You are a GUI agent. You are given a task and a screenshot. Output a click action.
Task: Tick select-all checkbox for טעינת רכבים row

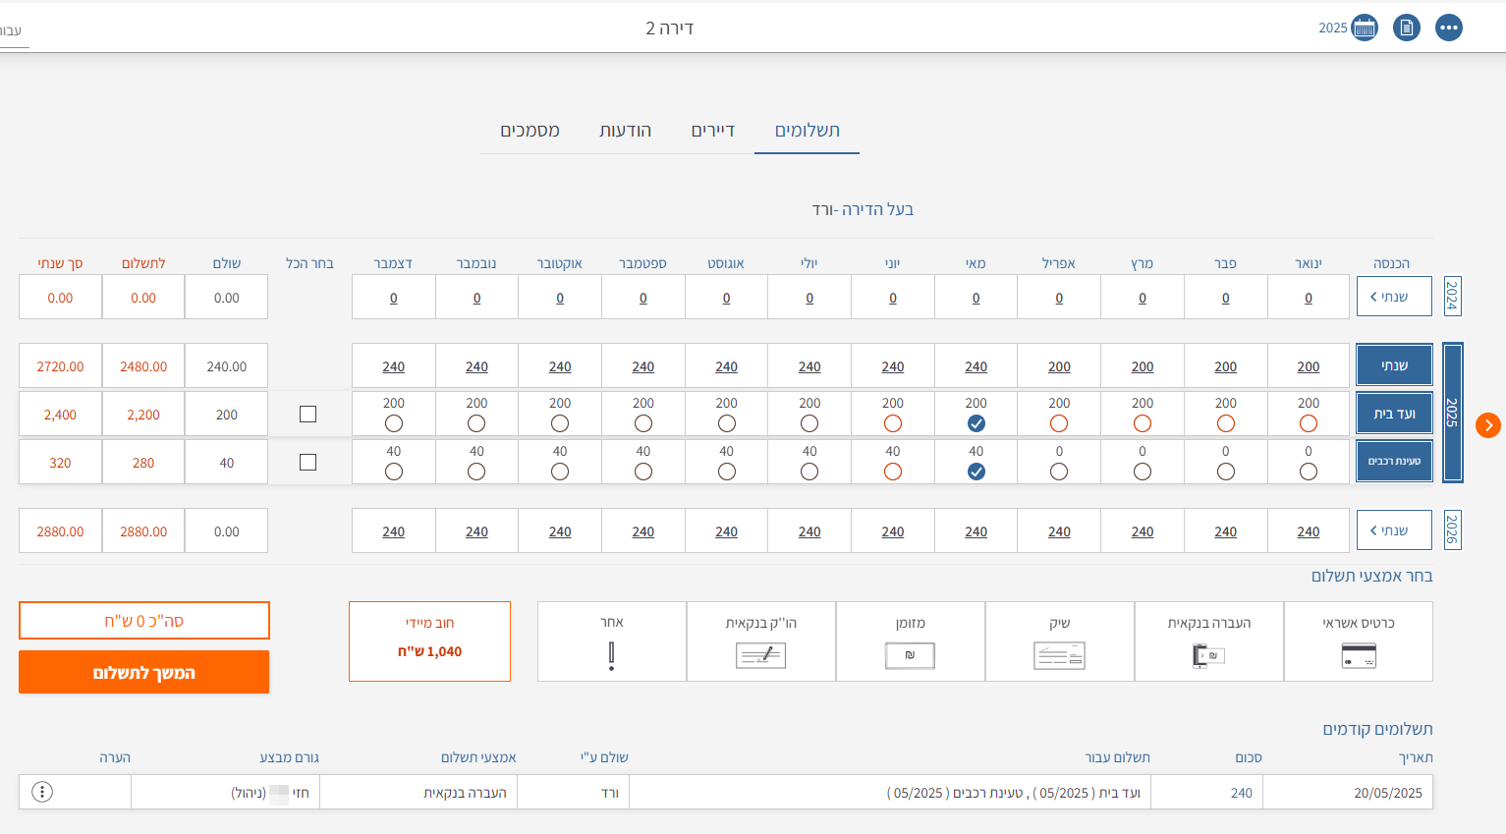pyautogui.click(x=307, y=463)
